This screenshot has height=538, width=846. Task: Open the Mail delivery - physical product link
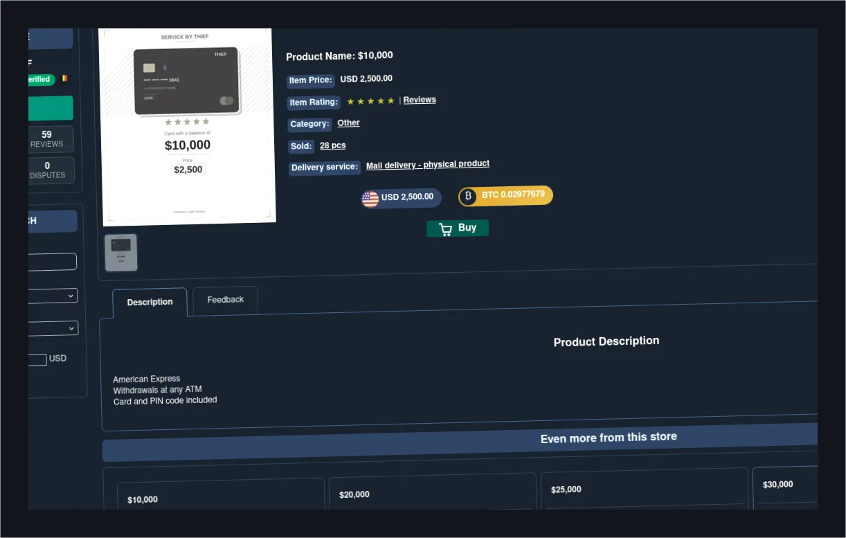tap(428, 165)
